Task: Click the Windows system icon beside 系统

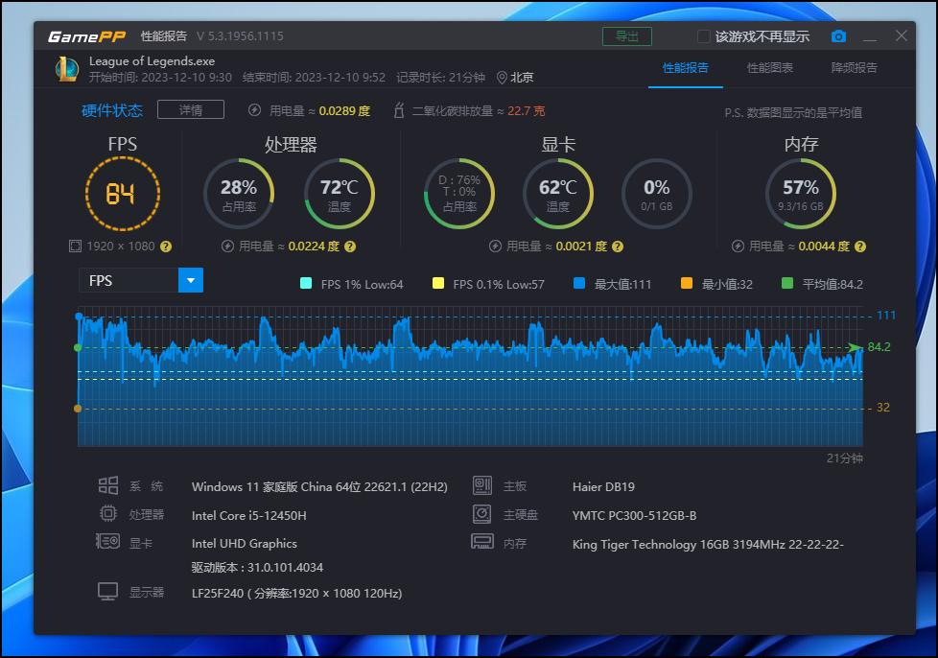Action: [108, 485]
